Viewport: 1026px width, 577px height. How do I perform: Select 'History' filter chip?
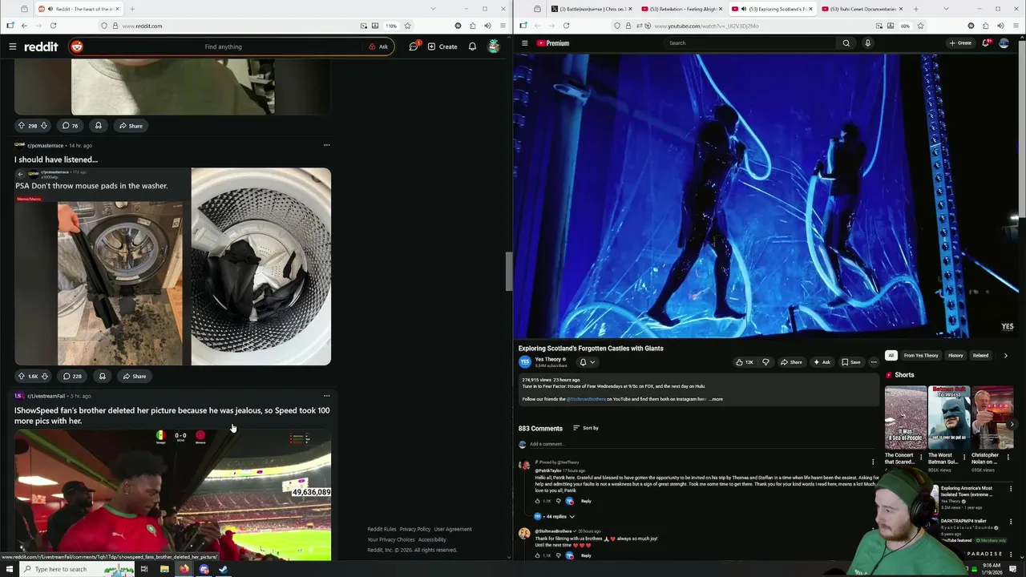pos(955,355)
